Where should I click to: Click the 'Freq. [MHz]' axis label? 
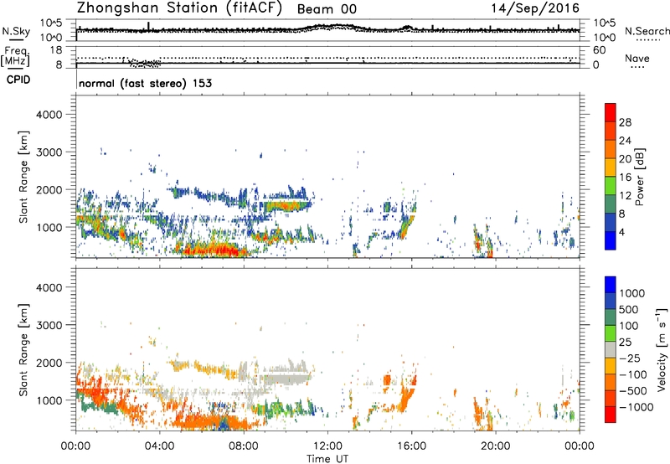pyautogui.click(x=16, y=57)
